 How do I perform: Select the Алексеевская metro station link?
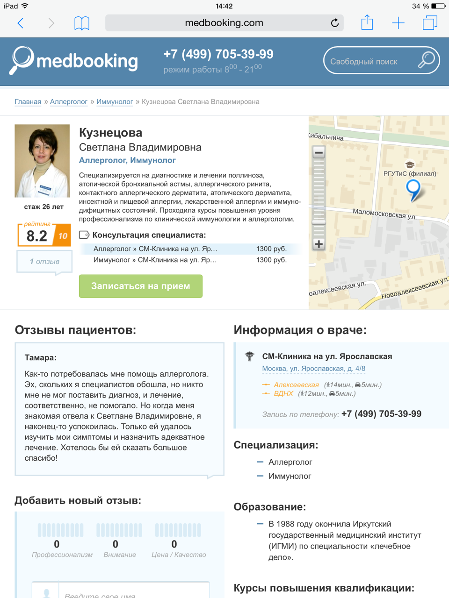click(x=296, y=385)
